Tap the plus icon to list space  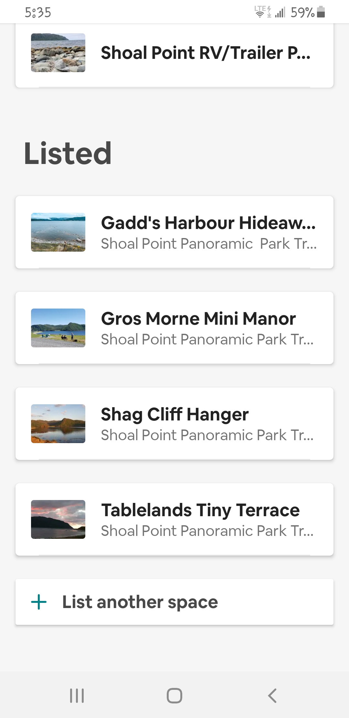click(x=39, y=602)
